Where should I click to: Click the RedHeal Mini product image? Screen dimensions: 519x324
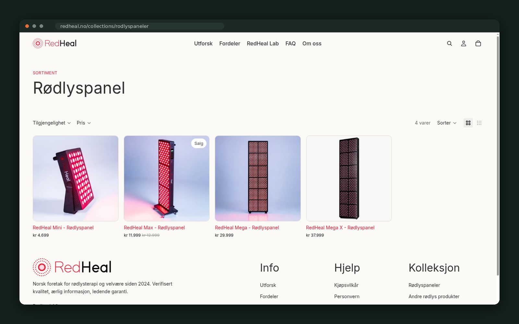76,178
